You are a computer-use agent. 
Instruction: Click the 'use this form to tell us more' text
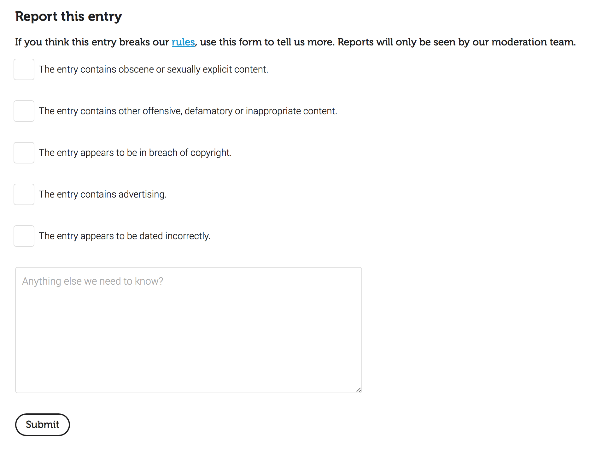[266, 42]
